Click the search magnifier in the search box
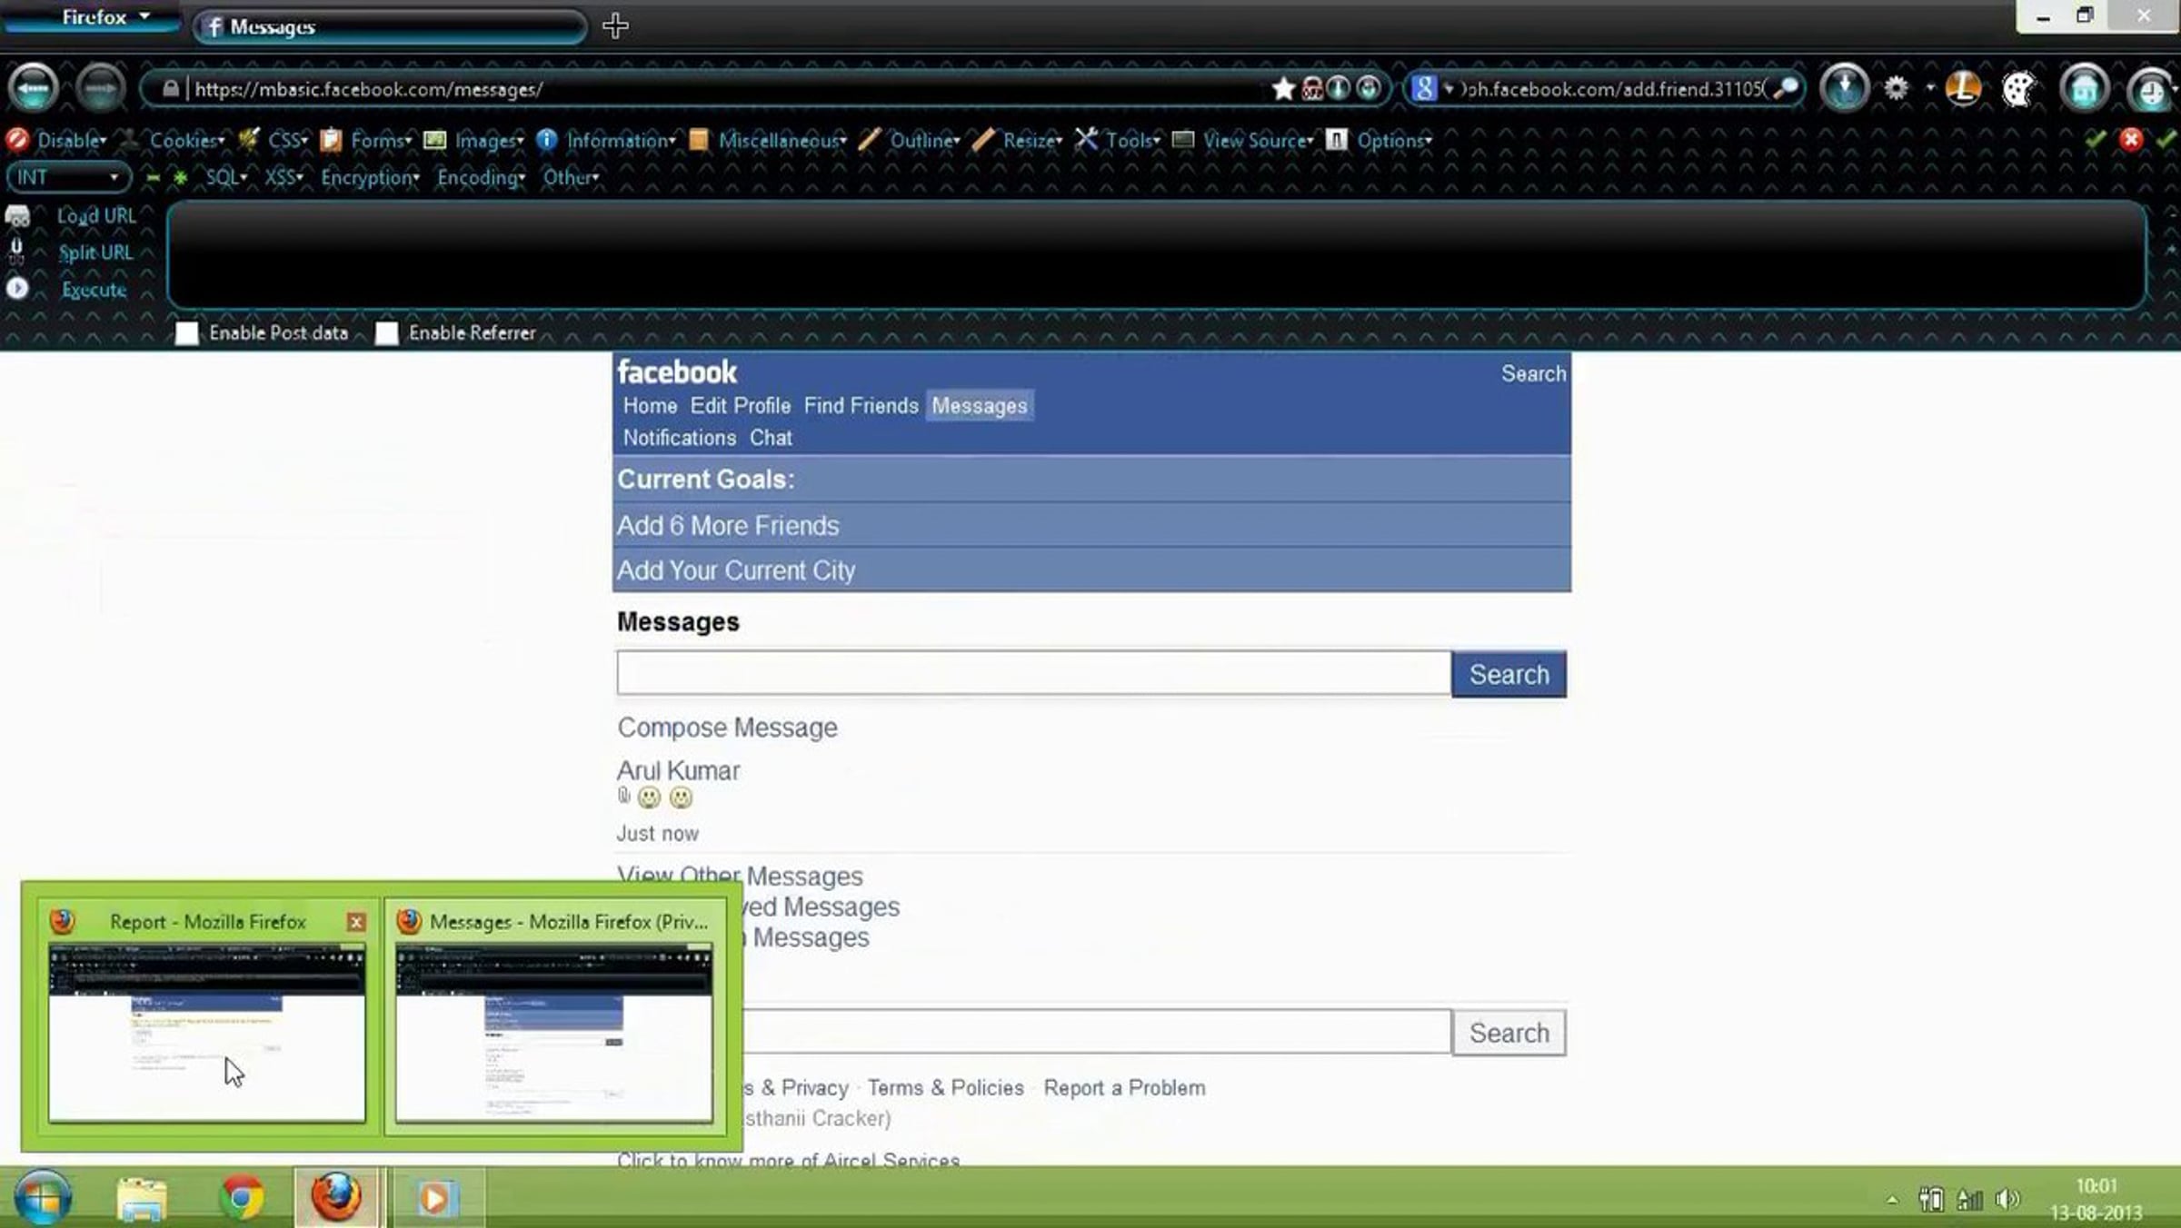The height and width of the screenshot is (1228, 2181). pyautogui.click(x=1786, y=88)
